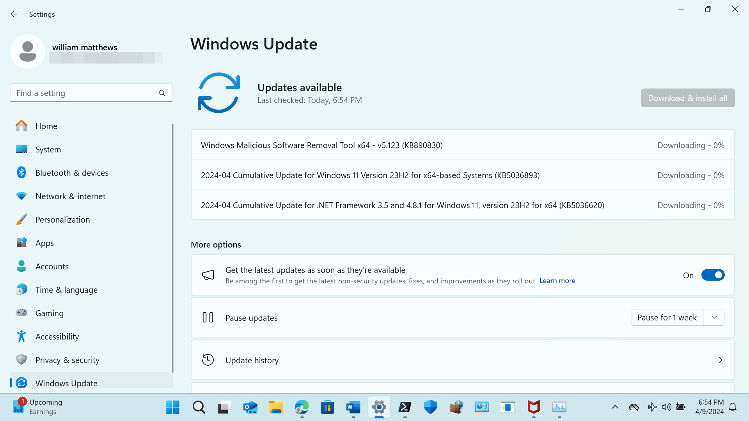Click the Gaming controller icon in sidebar
This screenshot has width=749, height=421.
(x=21, y=313)
